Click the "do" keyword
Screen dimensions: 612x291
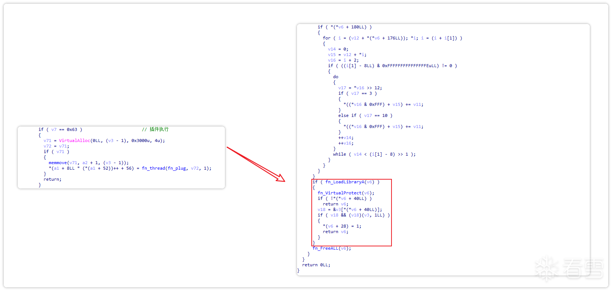[336, 77]
